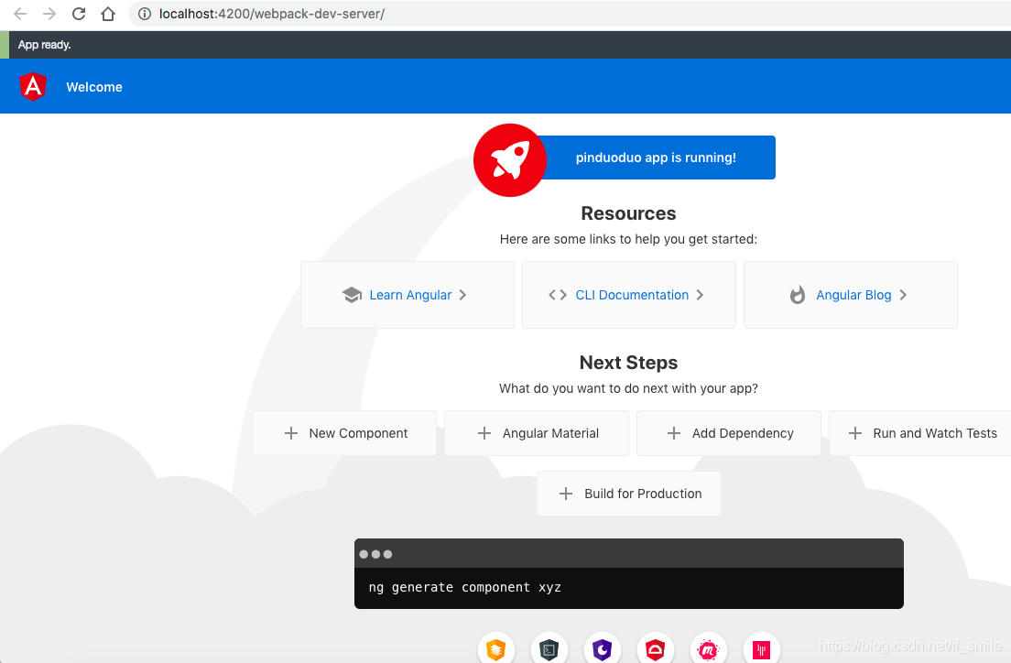Open the pink Meetup icon in the footer

click(x=709, y=650)
